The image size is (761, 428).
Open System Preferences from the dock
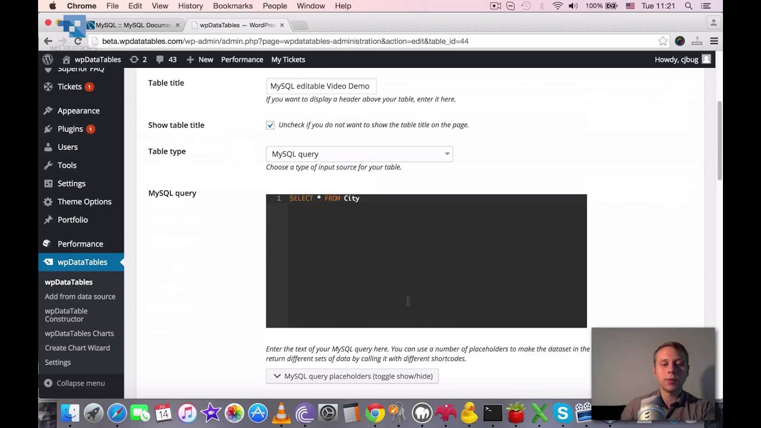pyautogui.click(x=328, y=413)
